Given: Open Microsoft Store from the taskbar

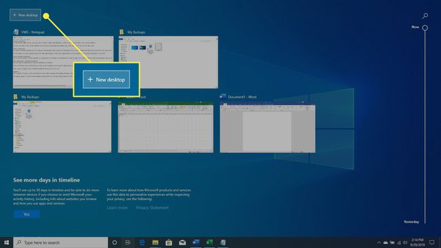Looking at the screenshot, I should coord(169,243).
